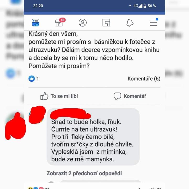
Task: Tap the thumbs-up outline icon
Action: (x=44, y=96)
